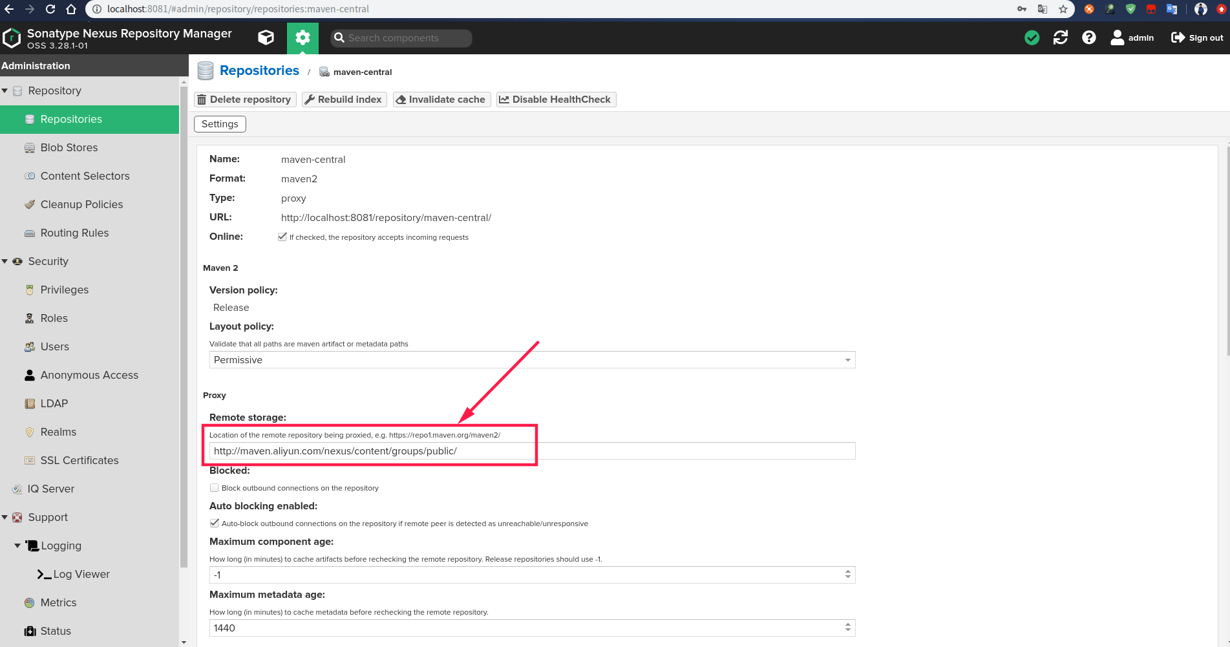Collapse the Repository tree section

tap(5, 90)
